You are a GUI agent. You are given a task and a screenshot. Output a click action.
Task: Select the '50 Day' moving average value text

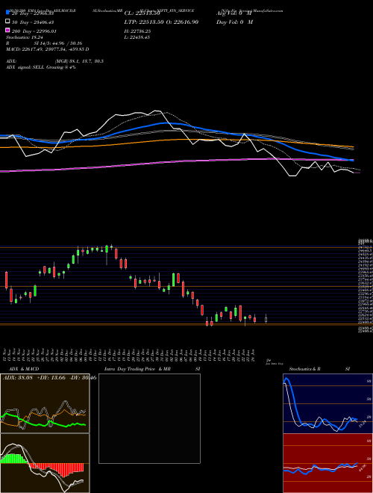click(x=33, y=22)
